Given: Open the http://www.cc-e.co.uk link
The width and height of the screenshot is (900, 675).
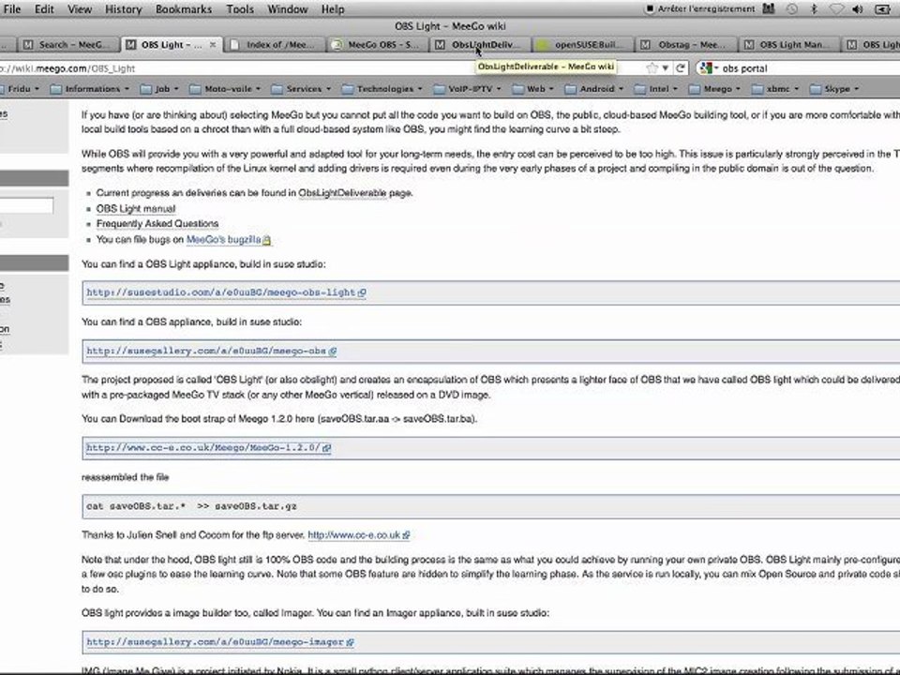Looking at the screenshot, I should [x=359, y=535].
